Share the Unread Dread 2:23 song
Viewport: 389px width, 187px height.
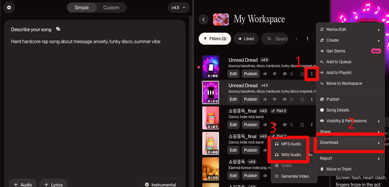(x=302, y=99)
